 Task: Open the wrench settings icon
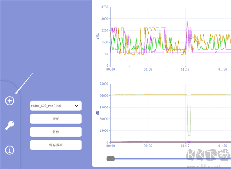[x=10, y=125]
